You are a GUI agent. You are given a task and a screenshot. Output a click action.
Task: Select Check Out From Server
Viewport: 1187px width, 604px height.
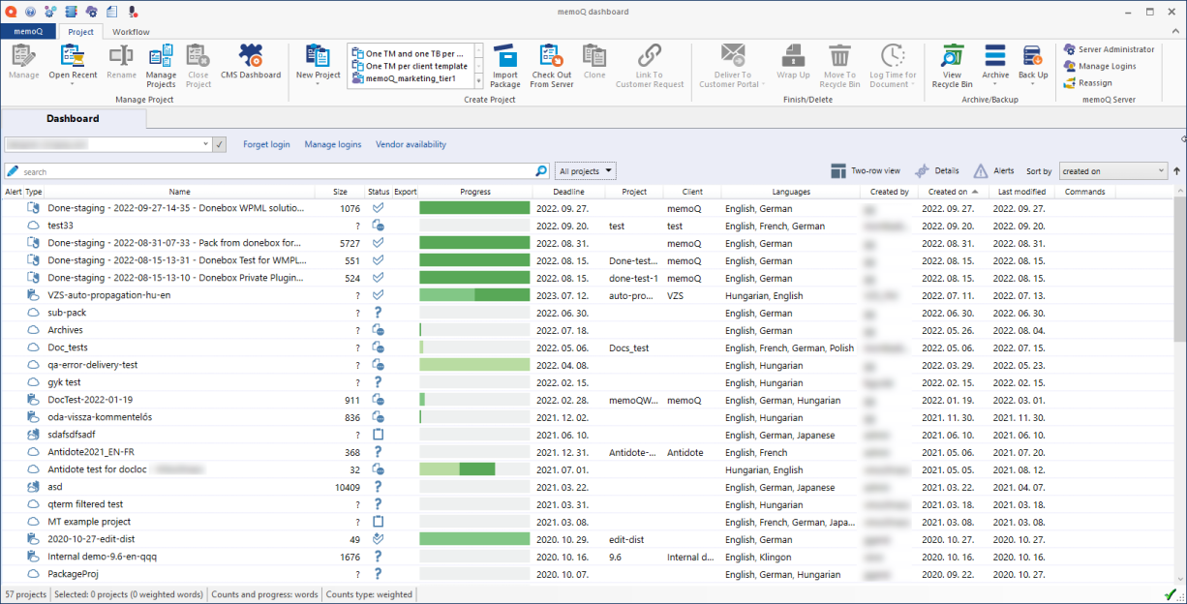[551, 65]
